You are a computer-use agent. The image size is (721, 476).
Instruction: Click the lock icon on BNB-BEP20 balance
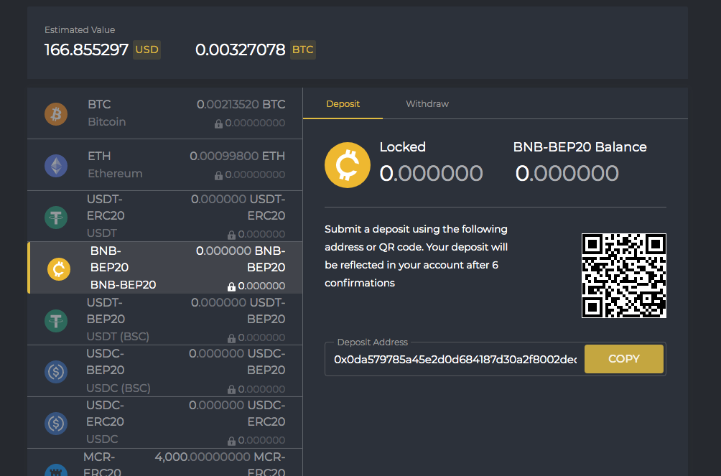pyautogui.click(x=230, y=285)
